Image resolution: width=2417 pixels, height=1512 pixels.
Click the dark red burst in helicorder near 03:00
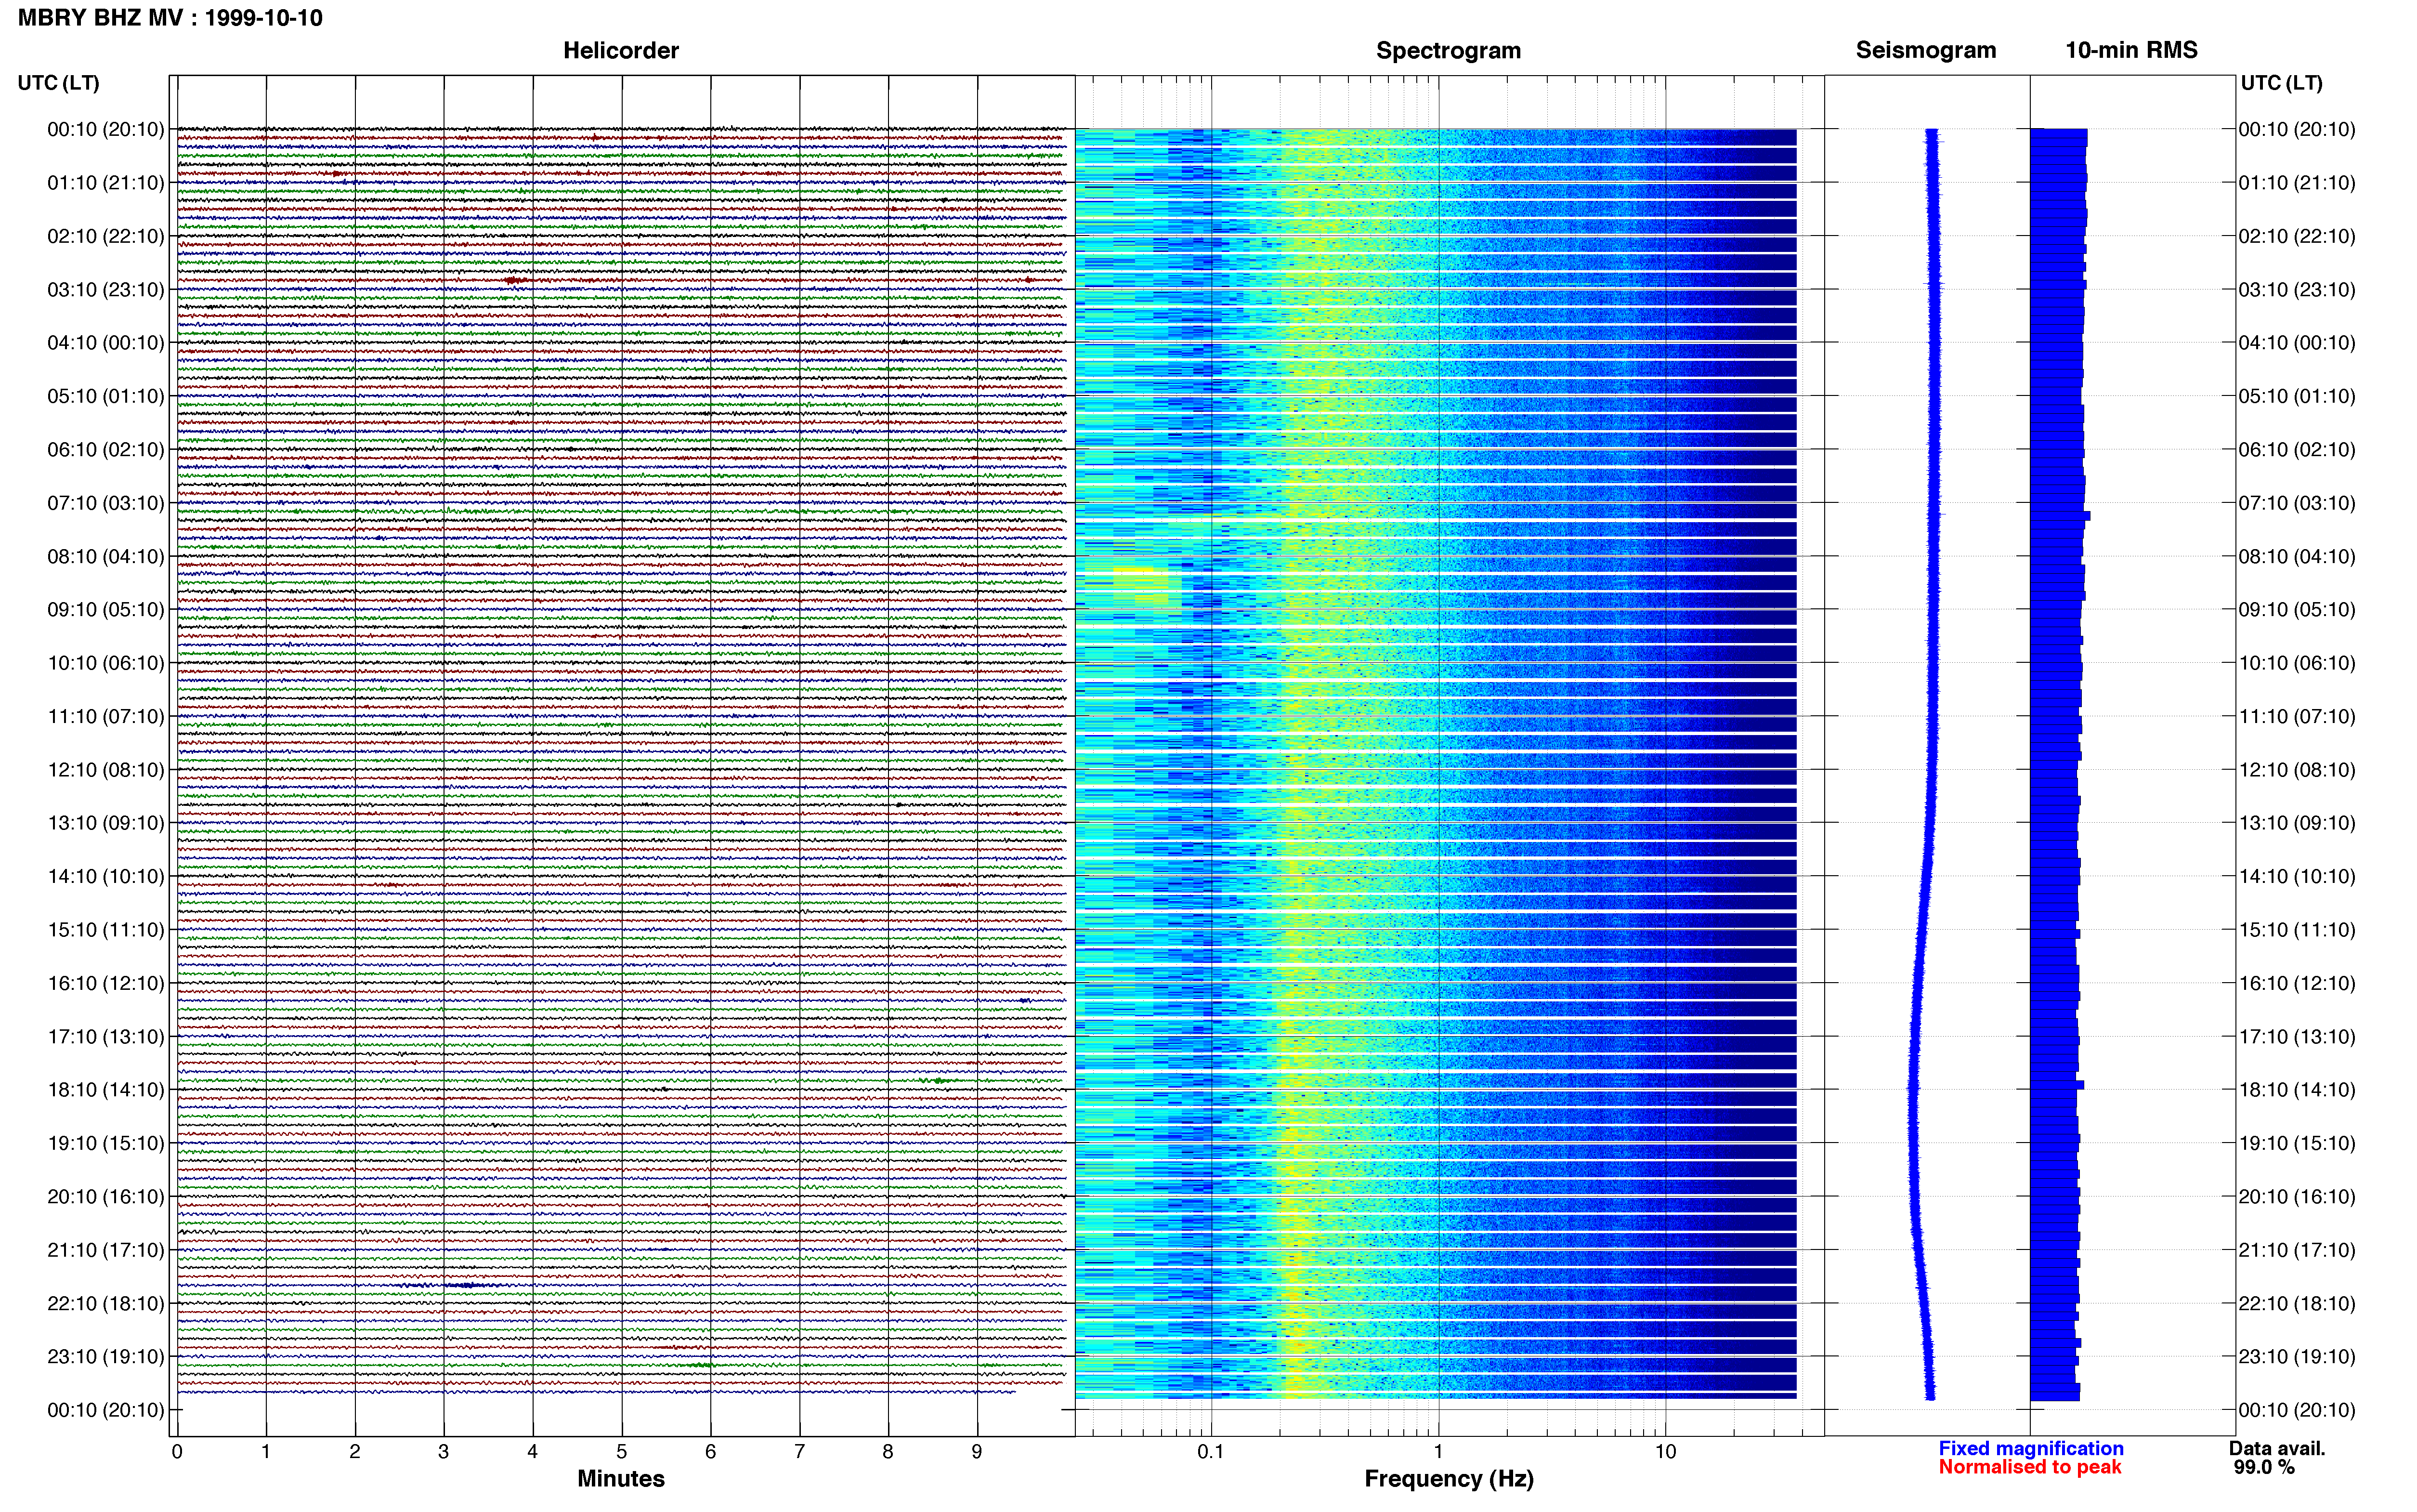(515, 281)
